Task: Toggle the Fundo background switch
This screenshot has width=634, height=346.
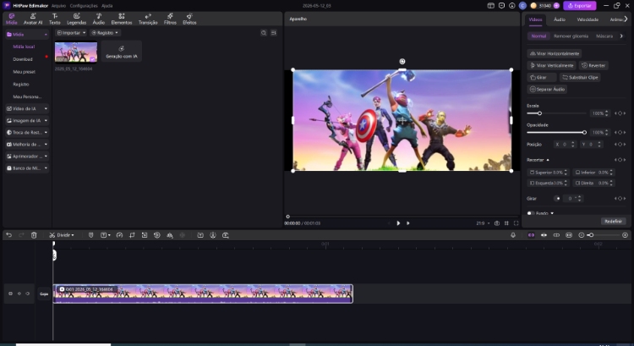Action: (530, 213)
